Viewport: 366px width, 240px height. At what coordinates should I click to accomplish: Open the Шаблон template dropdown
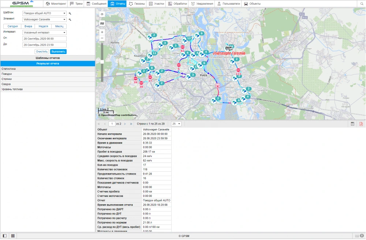coord(44,13)
